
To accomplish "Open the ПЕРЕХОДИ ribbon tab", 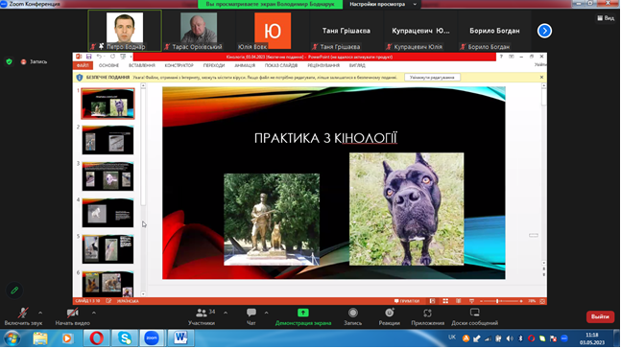I will [x=214, y=65].
